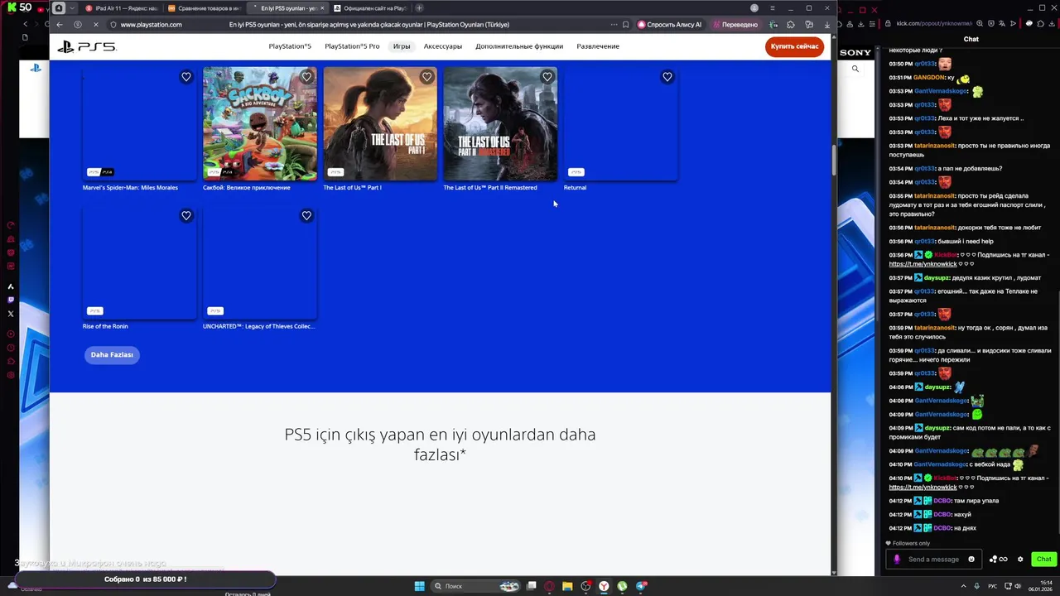The height and width of the screenshot is (596, 1060).
Task: Toggle wishlist heart on Rise of the Ronin
Action: (186, 216)
